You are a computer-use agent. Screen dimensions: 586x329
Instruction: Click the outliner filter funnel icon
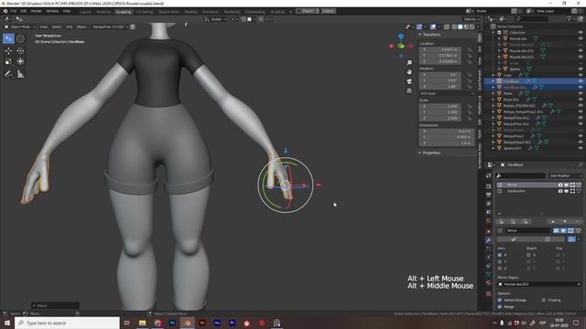tap(570, 18)
